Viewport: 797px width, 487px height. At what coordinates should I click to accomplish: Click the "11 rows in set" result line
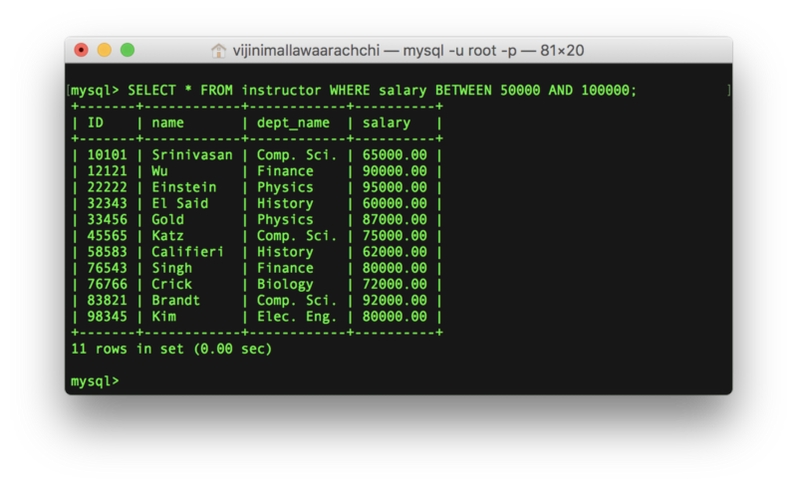pos(171,349)
